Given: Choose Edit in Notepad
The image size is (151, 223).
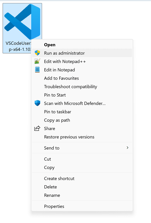Looking at the screenshot, I should [x=82, y=70].
